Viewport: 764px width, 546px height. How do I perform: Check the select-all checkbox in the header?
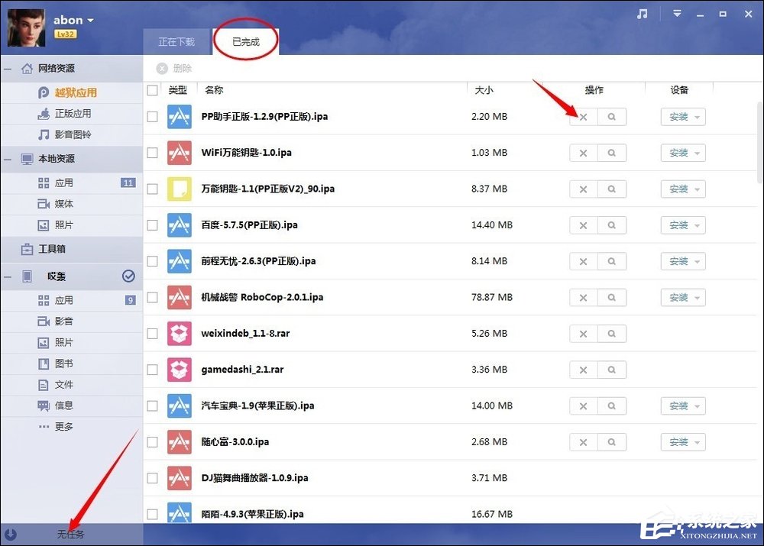point(152,89)
